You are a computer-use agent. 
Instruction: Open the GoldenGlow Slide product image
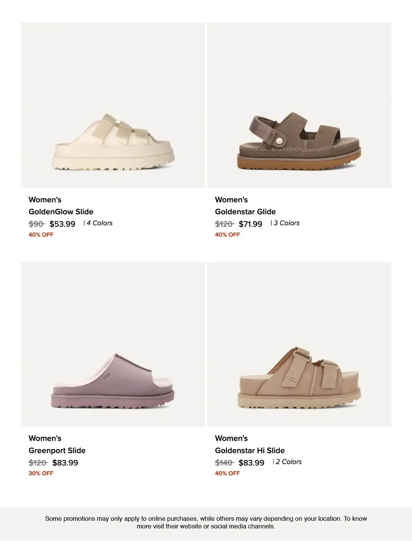(x=113, y=105)
